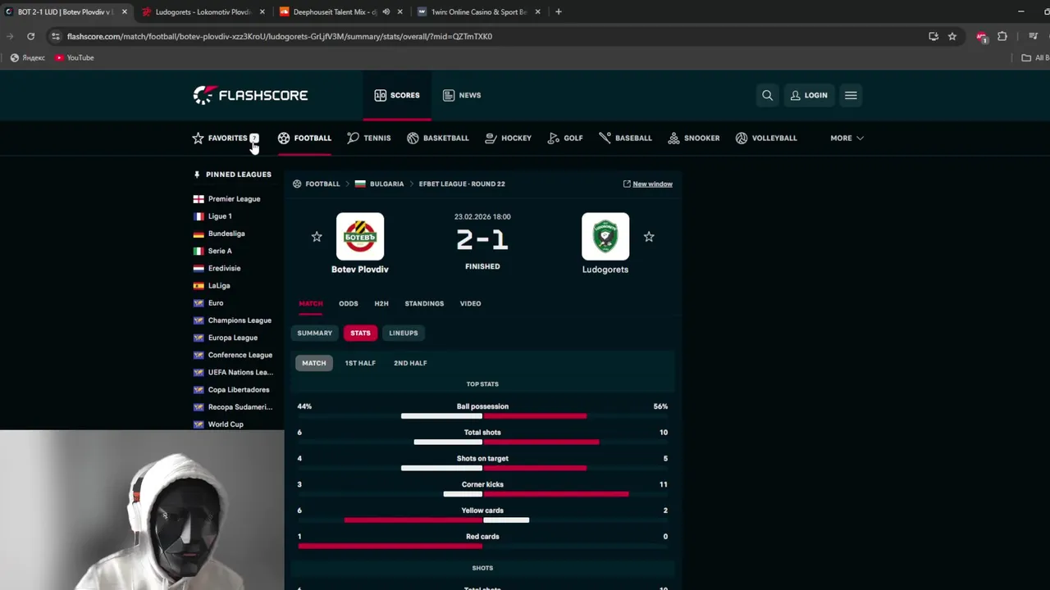
Task: Click the search magnifier icon
Action: [x=767, y=95]
